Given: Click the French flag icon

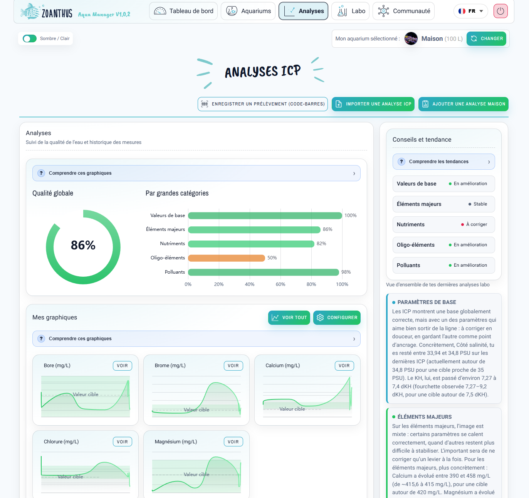Looking at the screenshot, I should point(462,11).
